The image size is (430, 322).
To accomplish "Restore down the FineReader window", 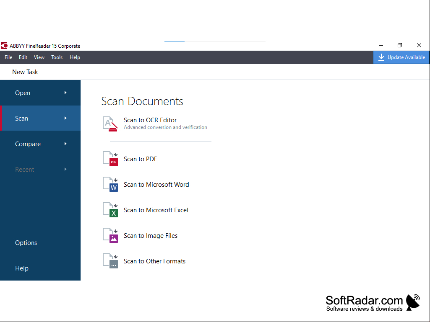I will [x=399, y=45].
